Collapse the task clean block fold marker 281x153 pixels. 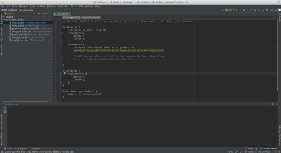[x=62, y=91]
